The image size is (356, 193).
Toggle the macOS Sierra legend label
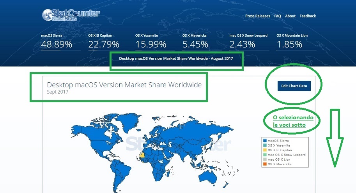278,141
